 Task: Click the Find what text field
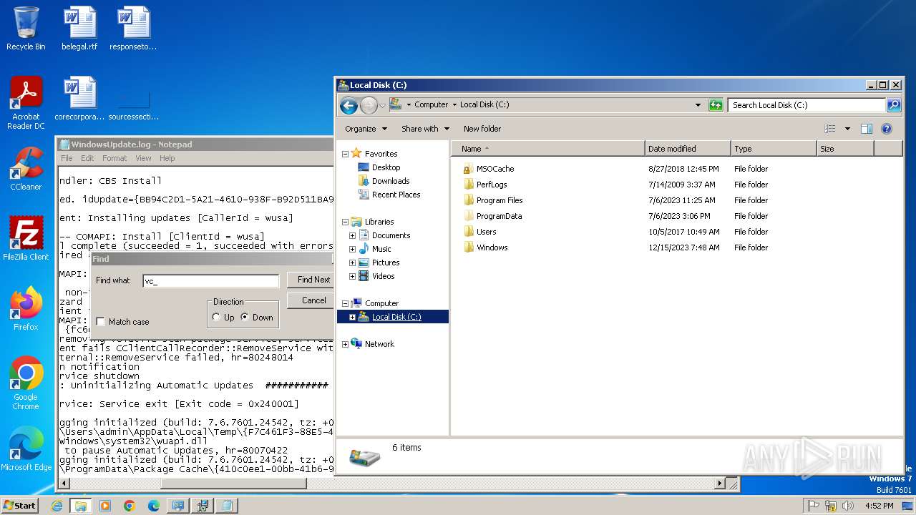point(210,281)
